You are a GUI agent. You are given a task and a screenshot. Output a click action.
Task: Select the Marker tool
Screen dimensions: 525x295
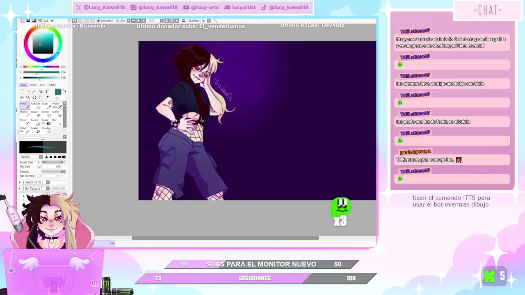[x=25, y=114]
